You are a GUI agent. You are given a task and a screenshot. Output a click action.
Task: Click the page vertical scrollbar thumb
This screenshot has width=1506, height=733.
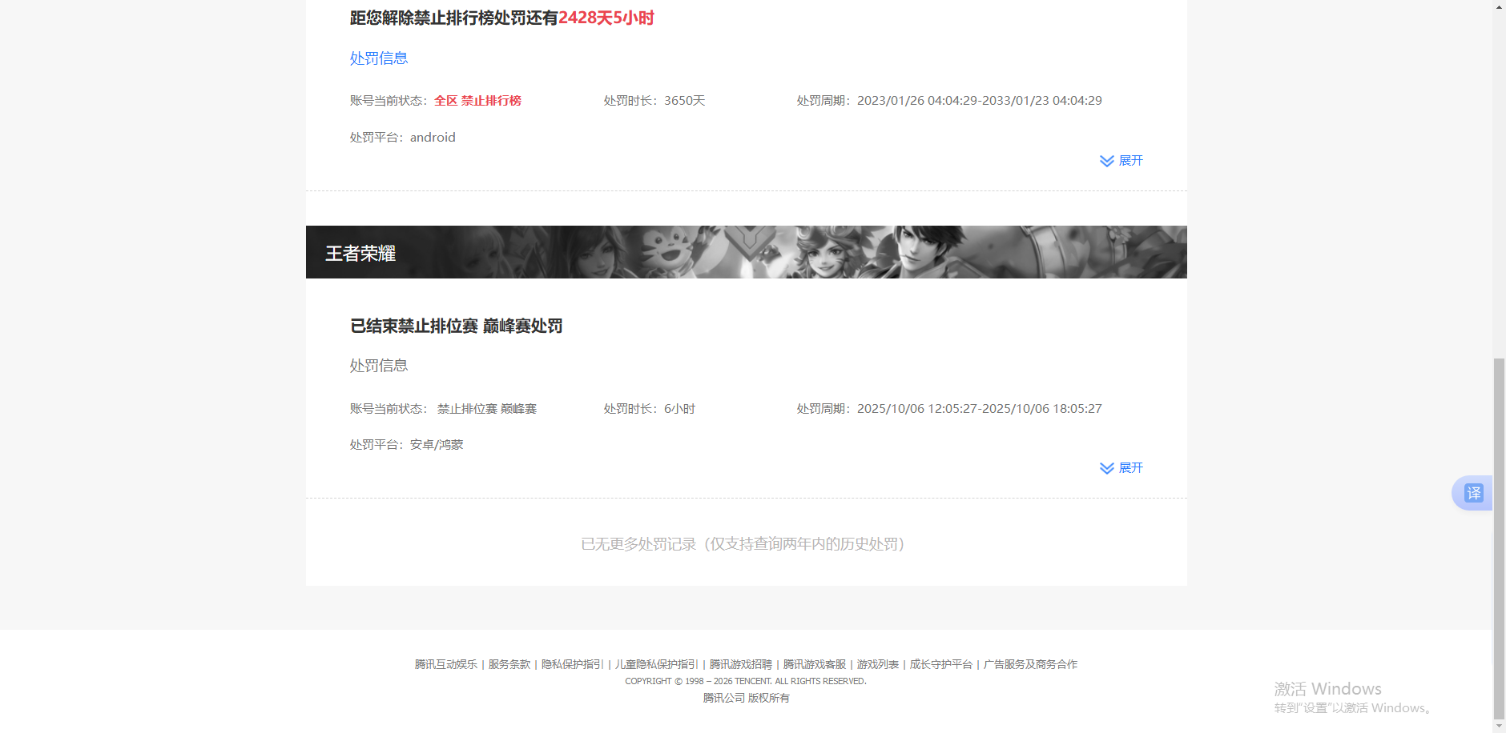click(x=1499, y=539)
